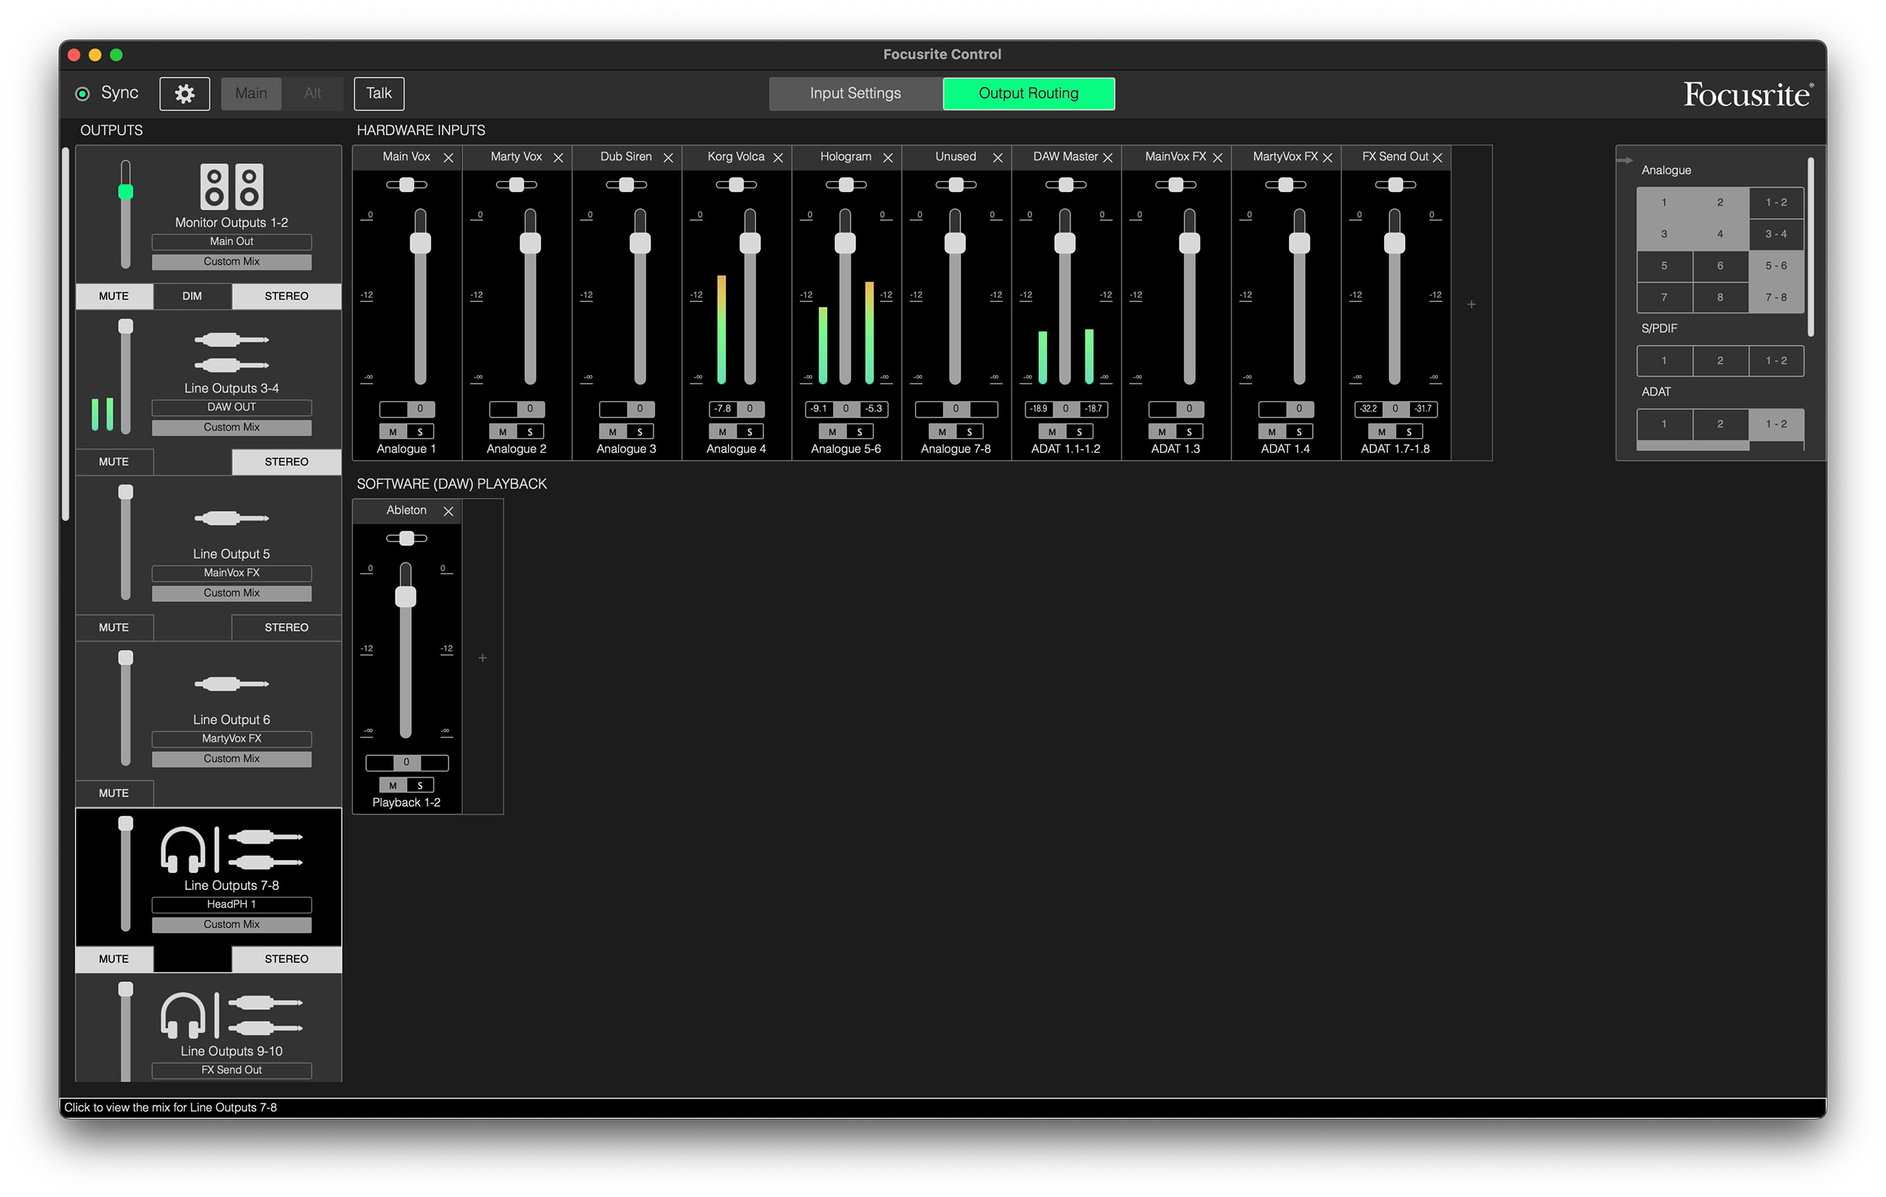This screenshot has width=1886, height=1197.
Task: Remove the Dub Siren channel
Action: [x=668, y=158]
